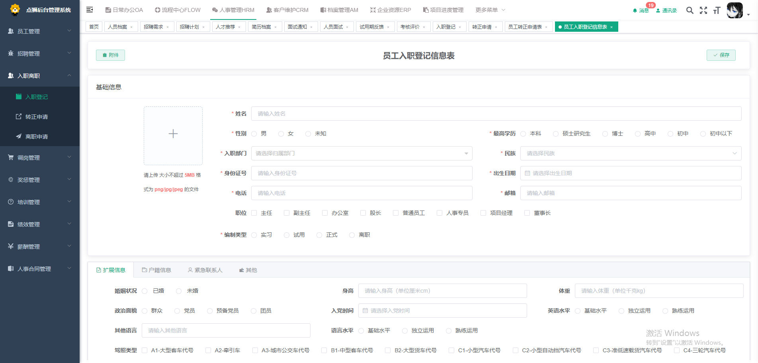The width and height of the screenshot is (758, 363).
Task: Toggle fullscreen mode icon
Action: (703, 10)
